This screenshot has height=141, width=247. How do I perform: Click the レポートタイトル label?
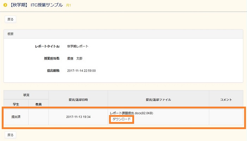pyautogui.click(x=47, y=46)
